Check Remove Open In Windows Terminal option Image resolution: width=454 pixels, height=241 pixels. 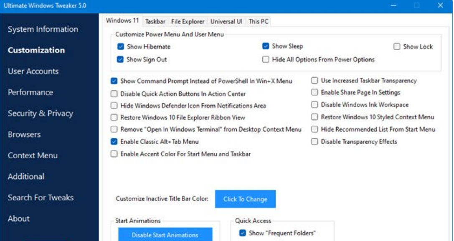(114, 129)
